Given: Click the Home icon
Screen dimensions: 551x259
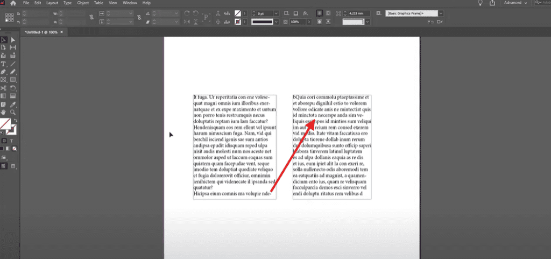Looking at the screenshot, I should click(13, 3).
